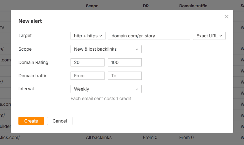244x145 pixels.
Task: Edit the target URL field domain.com/pr-story
Action: pyautogui.click(x=149, y=36)
